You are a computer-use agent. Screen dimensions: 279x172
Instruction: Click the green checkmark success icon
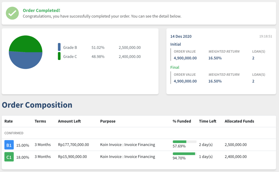pyautogui.click(x=12, y=13)
